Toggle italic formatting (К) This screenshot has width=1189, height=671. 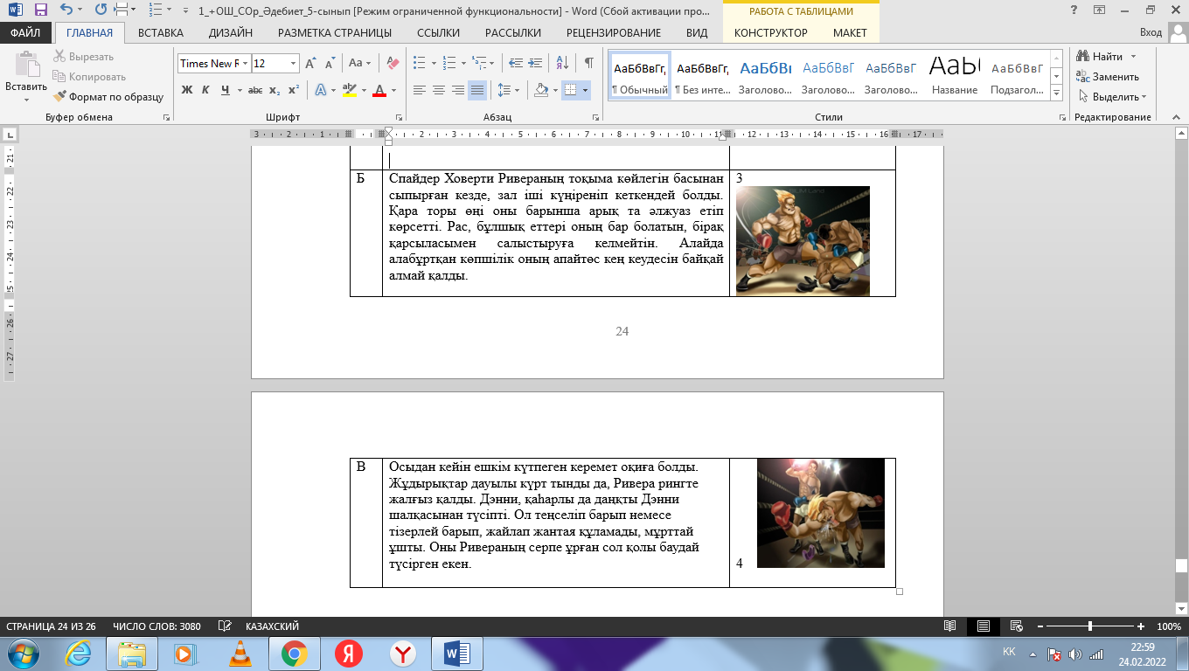coord(205,90)
